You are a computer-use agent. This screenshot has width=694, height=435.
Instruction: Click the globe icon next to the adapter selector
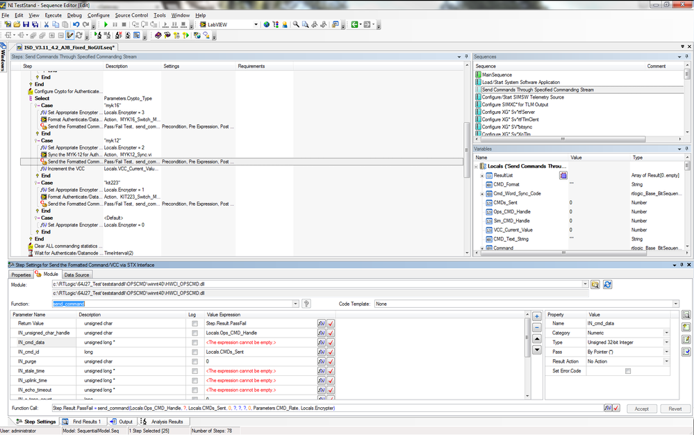[267, 25]
